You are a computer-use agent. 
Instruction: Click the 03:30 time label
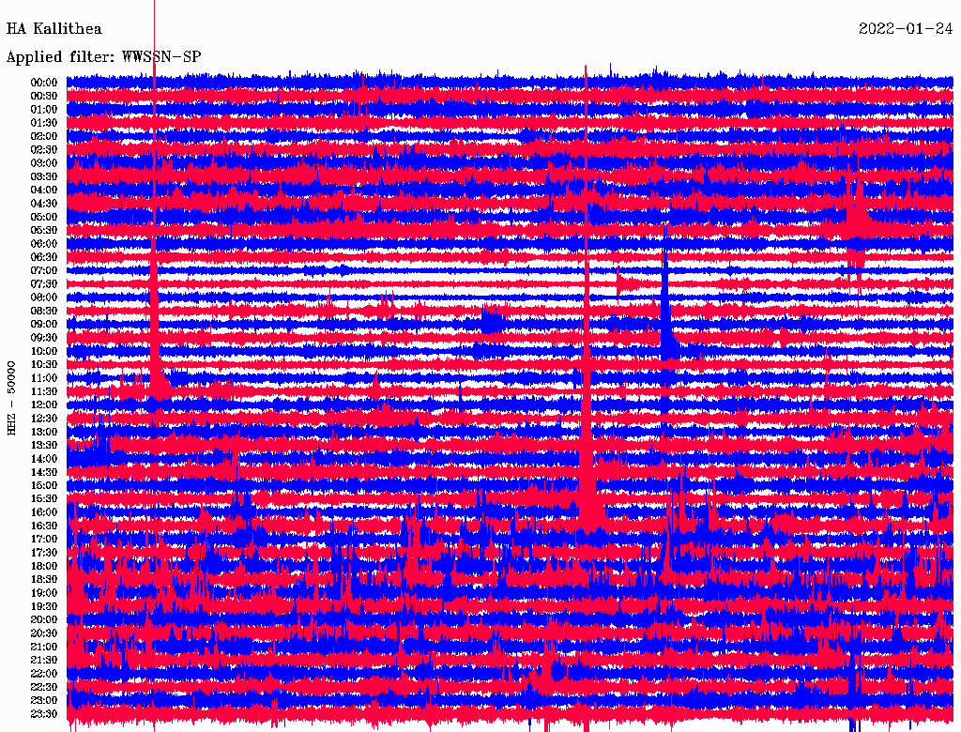43,176
